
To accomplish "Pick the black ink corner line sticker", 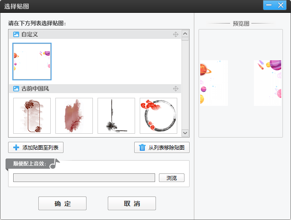I will pyautogui.click(x=116, y=116).
